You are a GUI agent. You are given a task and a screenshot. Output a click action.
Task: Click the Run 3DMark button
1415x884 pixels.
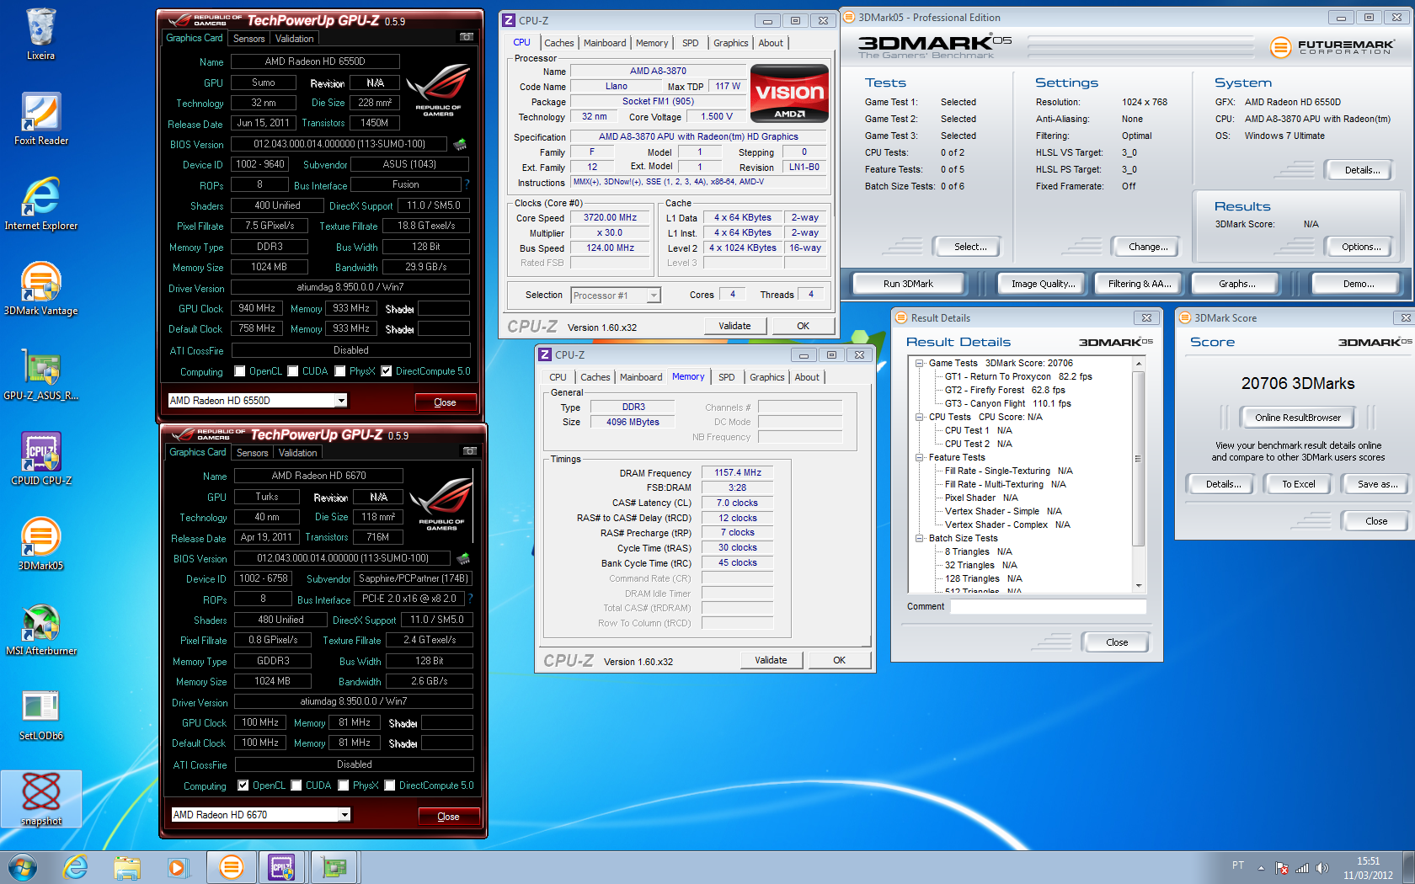[x=908, y=284]
